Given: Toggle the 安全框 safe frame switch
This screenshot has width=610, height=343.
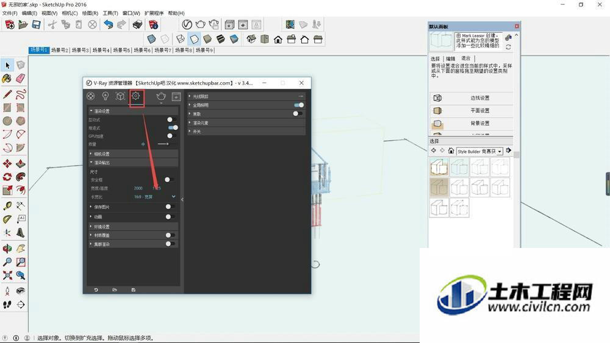Looking at the screenshot, I should [x=168, y=180].
